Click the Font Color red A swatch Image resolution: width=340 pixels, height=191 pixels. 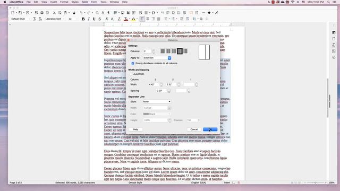126,19
